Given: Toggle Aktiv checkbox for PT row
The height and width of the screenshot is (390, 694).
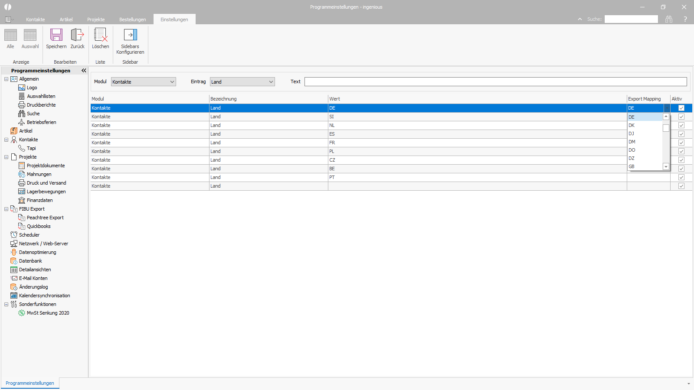Looking at the screenshot, I should [681, 177].
